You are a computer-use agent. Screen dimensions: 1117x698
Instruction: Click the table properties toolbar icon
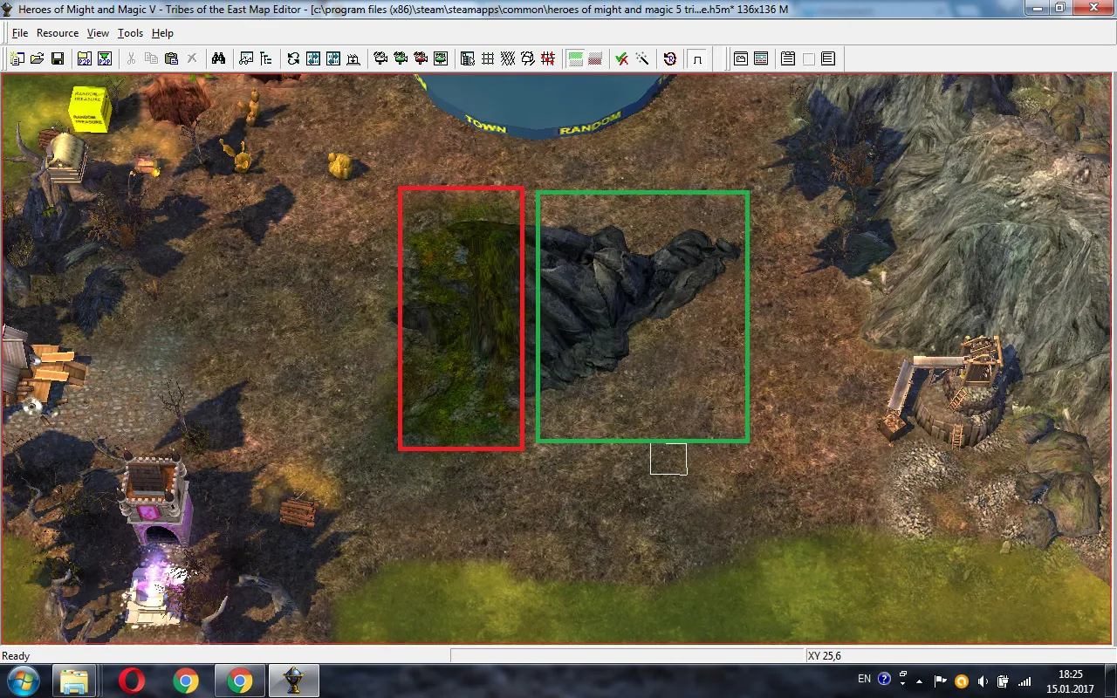pyautogui.click(x=468, y=58)
